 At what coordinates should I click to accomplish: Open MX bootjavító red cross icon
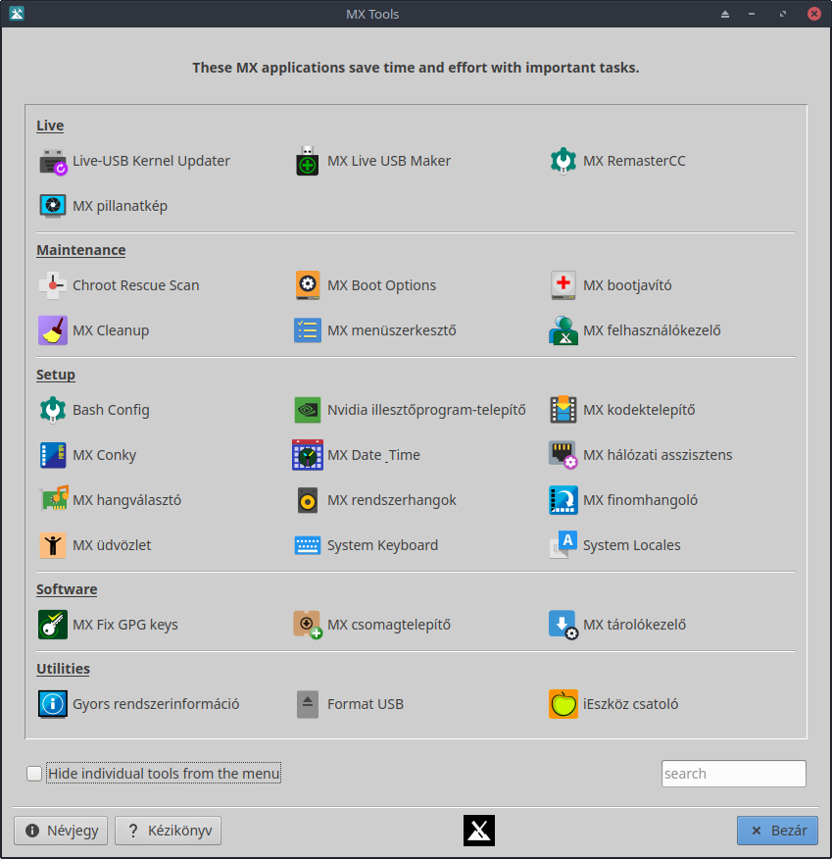tap(563, 285)
